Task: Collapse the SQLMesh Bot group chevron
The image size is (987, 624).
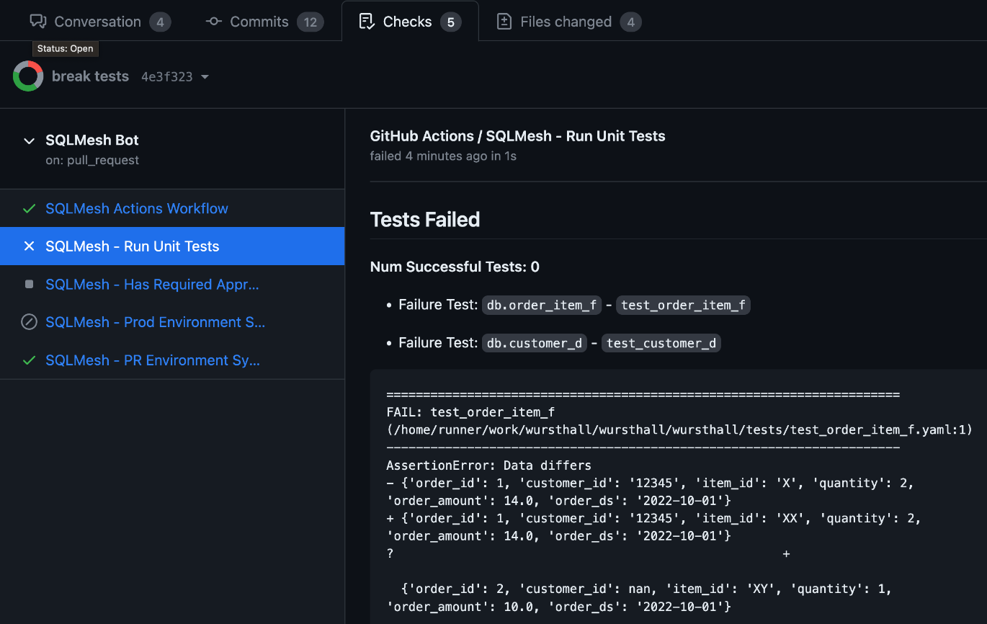Action: pyautogui.click(x=29, y=141)
